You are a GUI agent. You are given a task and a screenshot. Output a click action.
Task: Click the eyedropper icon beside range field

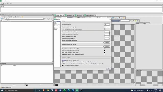(x=133, y=21)
